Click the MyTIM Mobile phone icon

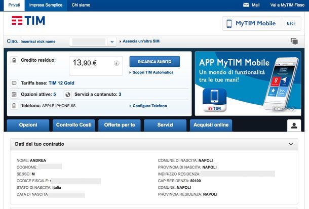click(229, 23)
